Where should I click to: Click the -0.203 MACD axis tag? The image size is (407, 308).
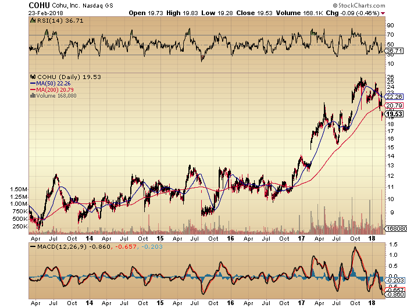coord(395,281)
